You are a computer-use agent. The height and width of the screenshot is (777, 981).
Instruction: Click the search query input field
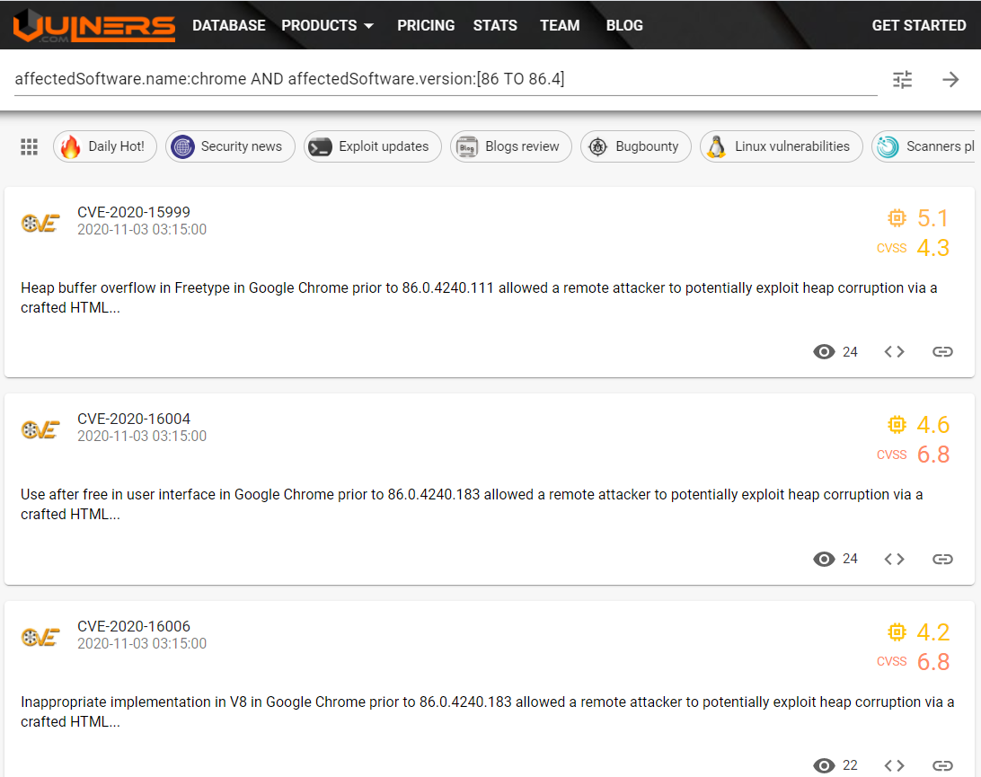click(x=445, y=79)
